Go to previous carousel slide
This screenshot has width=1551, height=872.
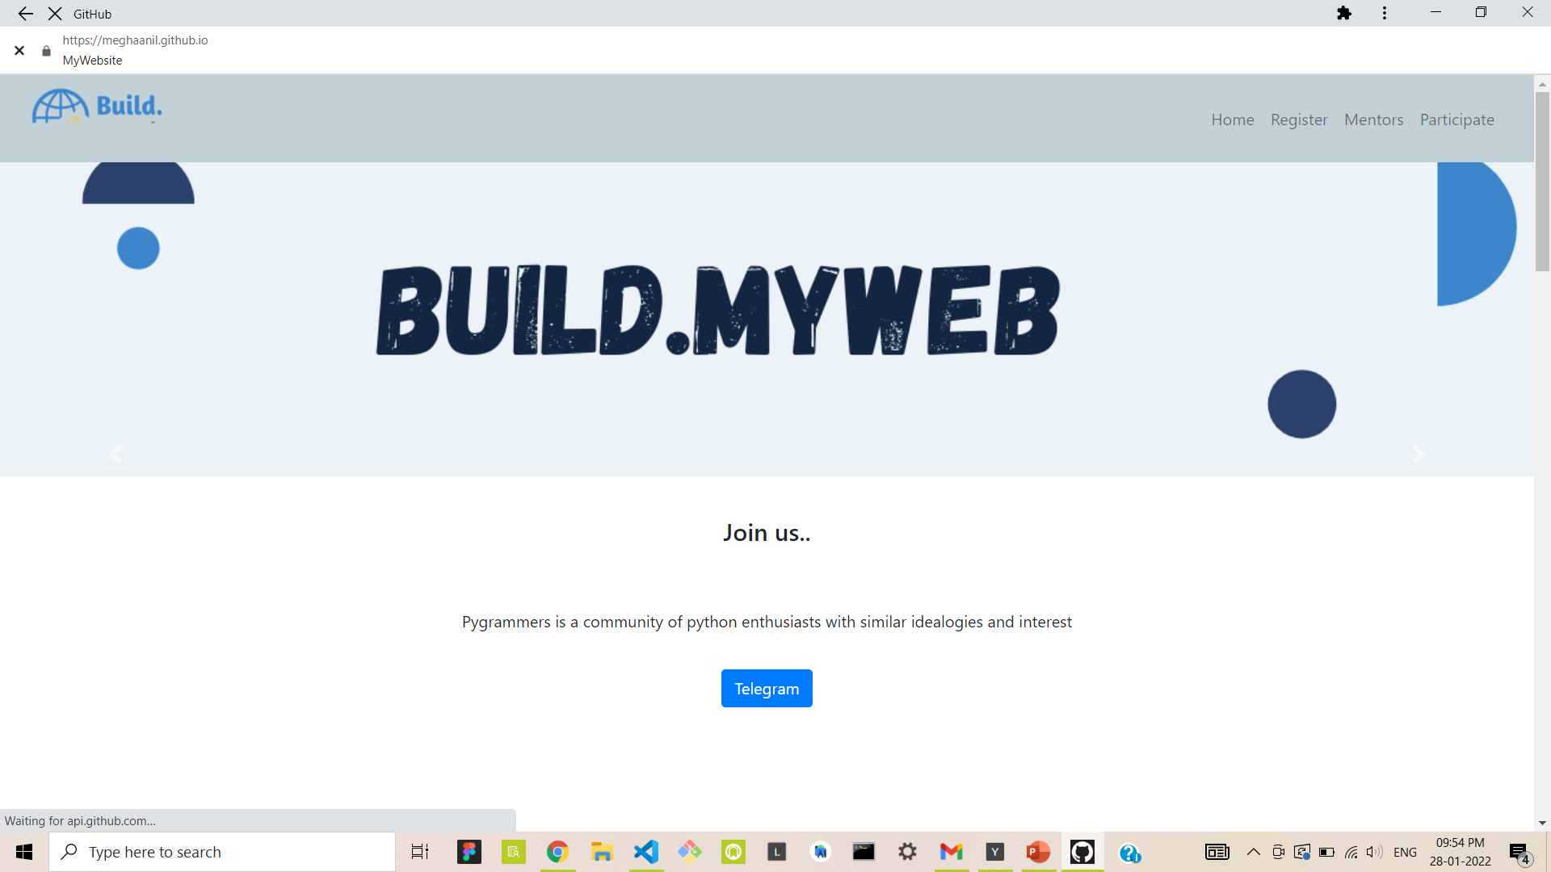(x=116, y=455)
